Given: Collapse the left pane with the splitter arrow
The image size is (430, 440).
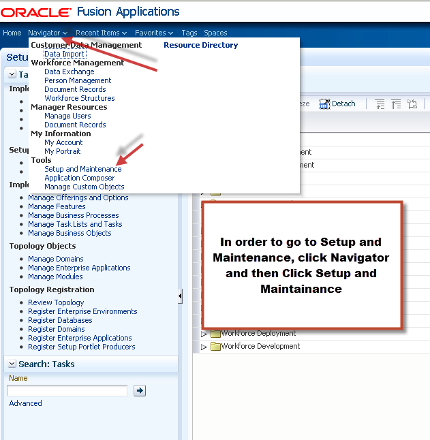Looking at the screenshot, I should point(180,296).
